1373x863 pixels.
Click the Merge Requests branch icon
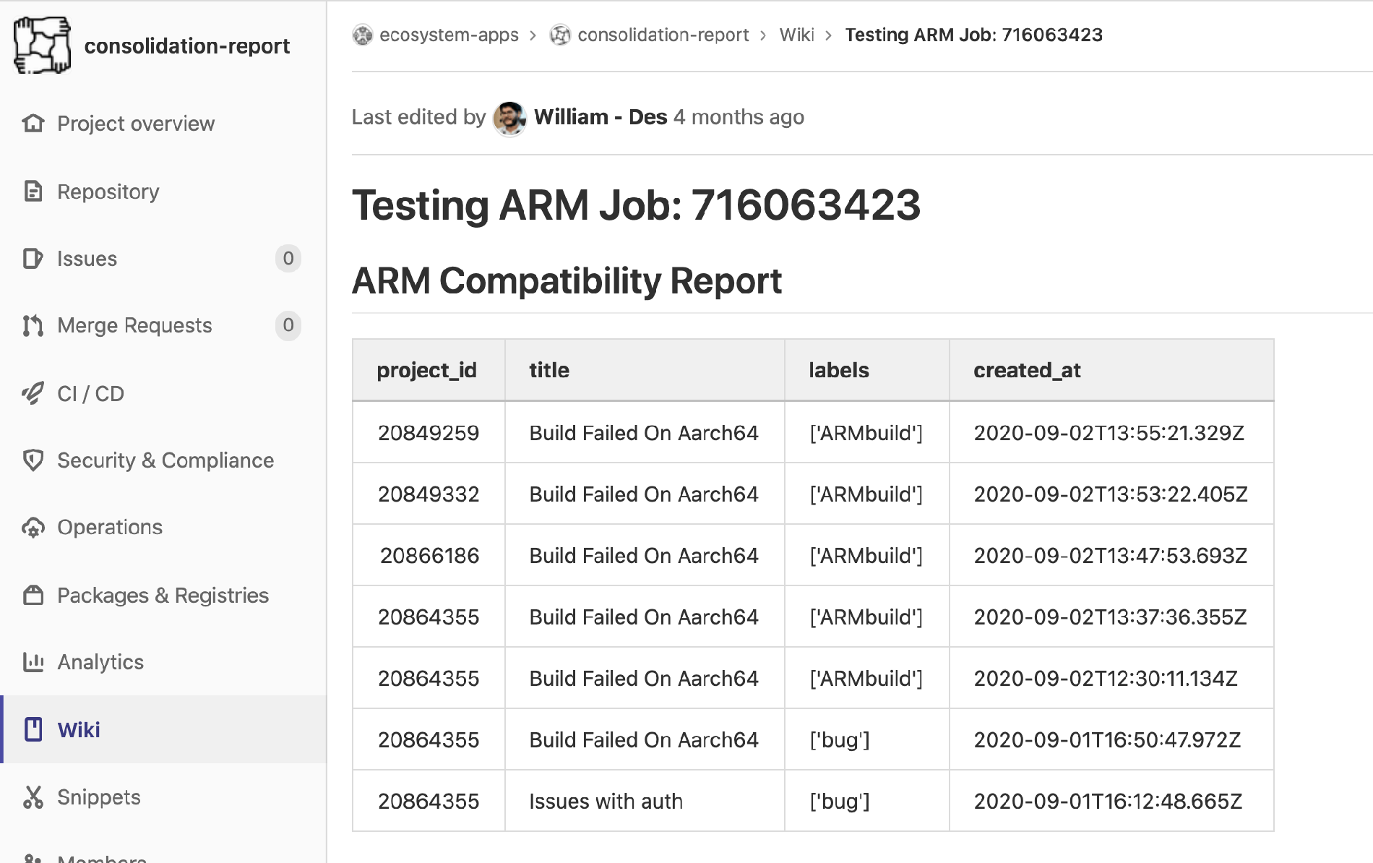[x=33, y=326]
